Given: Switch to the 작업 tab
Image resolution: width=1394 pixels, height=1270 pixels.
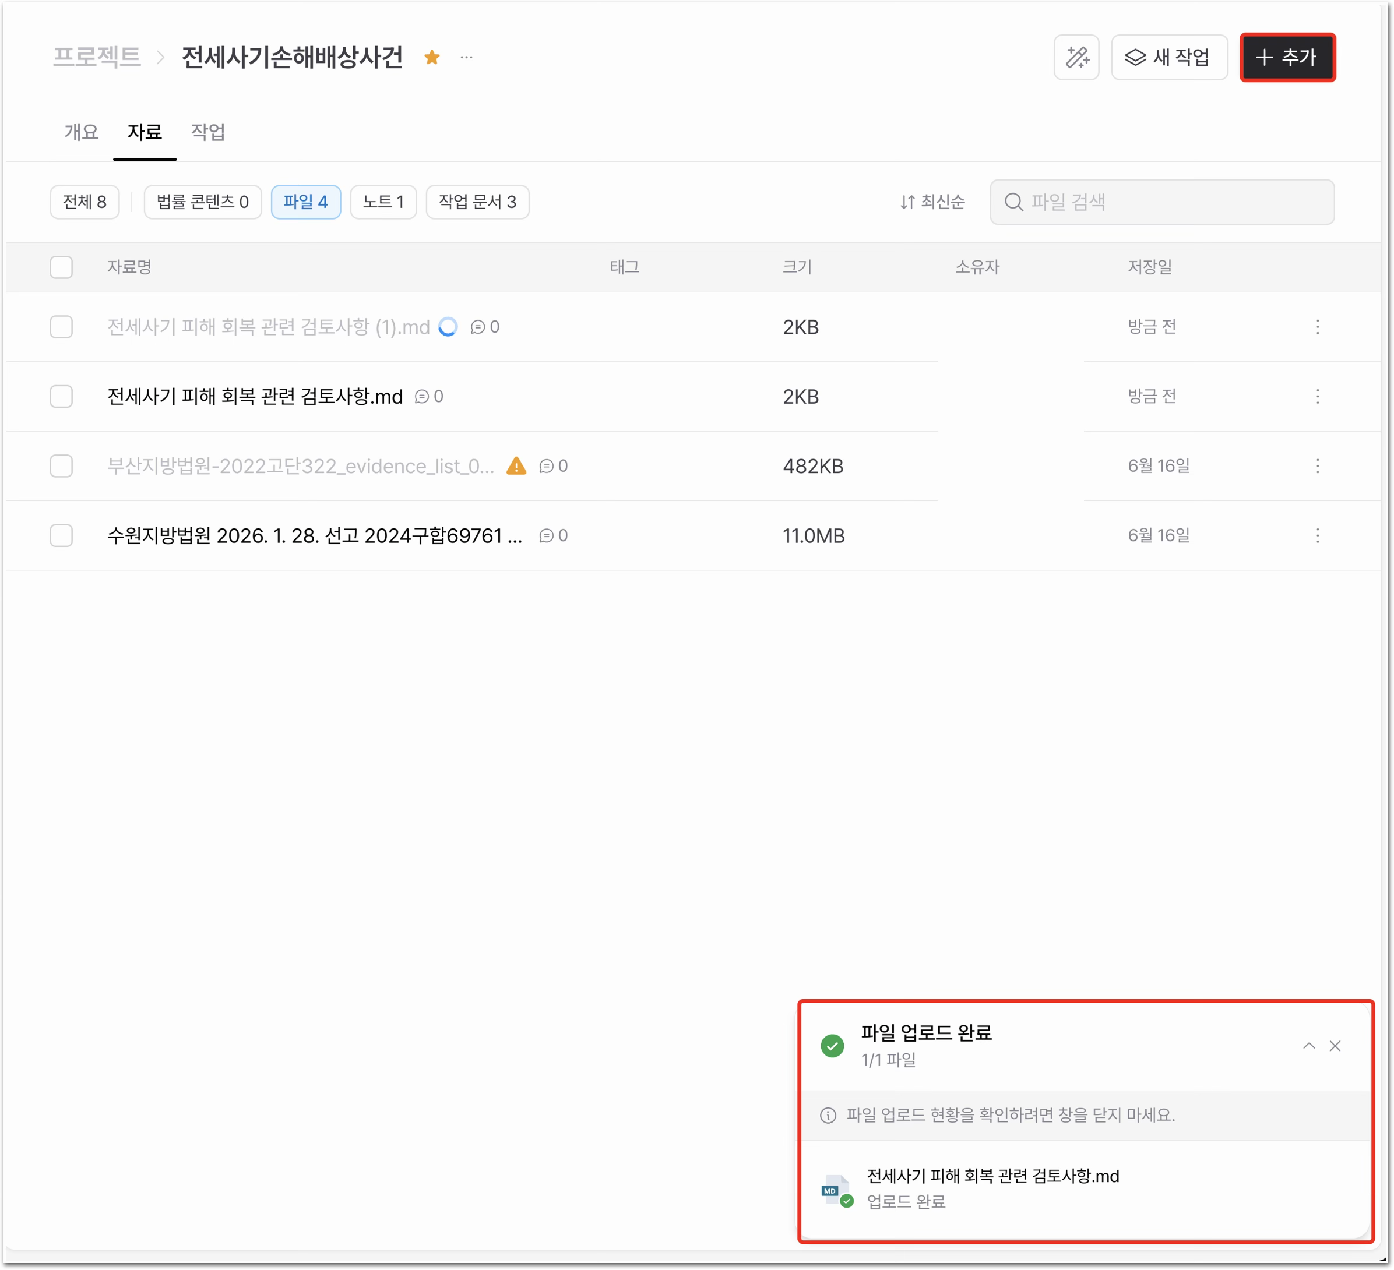Looking at the screenshot, I should [208, 132].
